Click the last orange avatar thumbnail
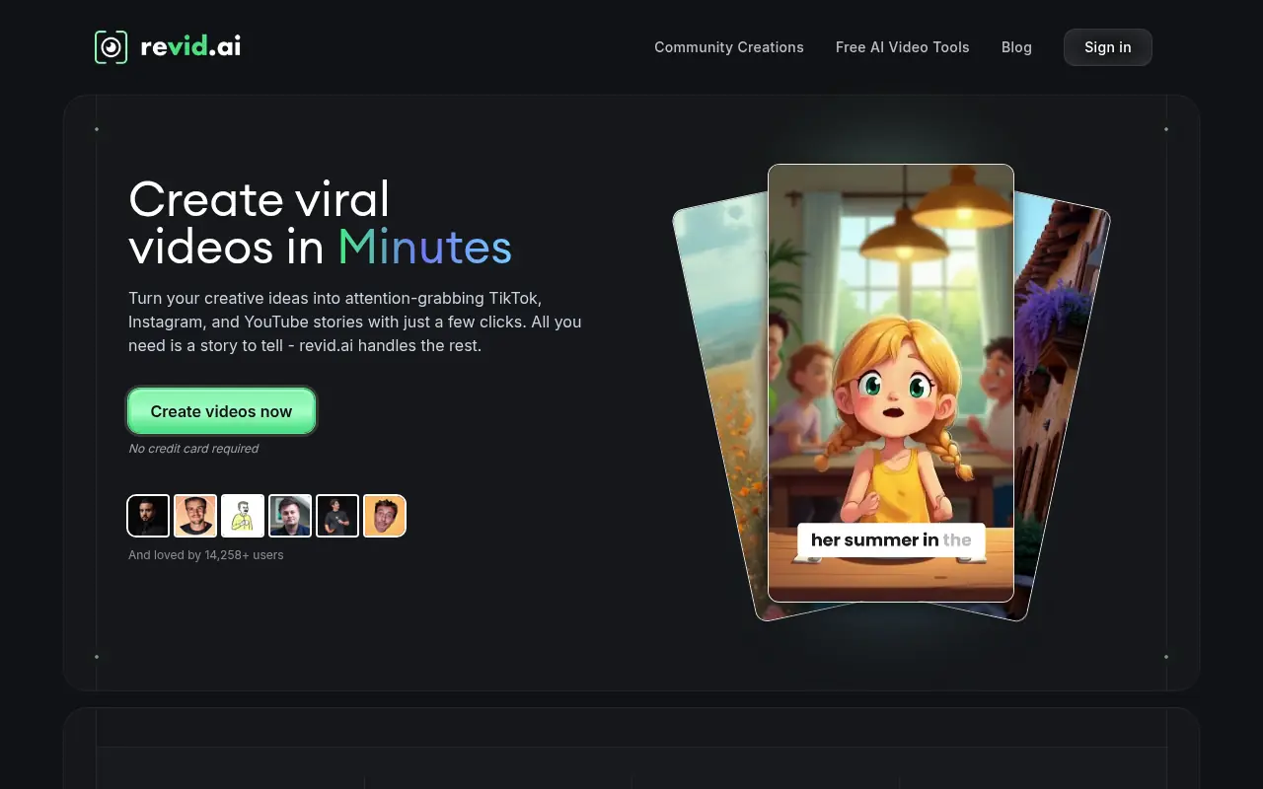Screen dimensions: 1263x789 click(x=385, y=515)
